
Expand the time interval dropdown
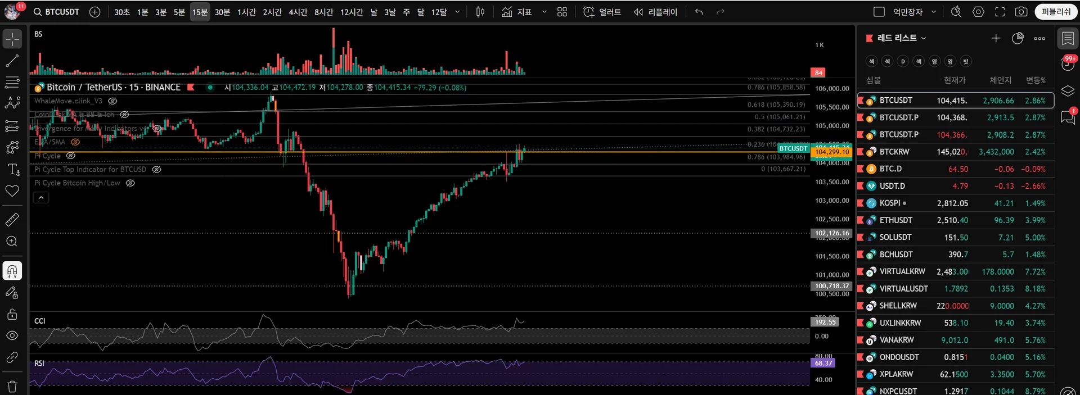457,12
